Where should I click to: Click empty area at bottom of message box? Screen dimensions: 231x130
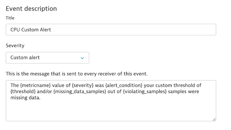point(111,112)
